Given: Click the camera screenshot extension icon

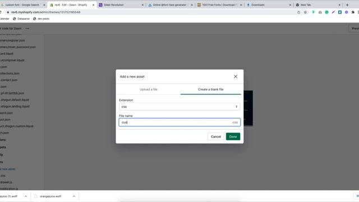Looking at the screenshot, I should [320, 12].
